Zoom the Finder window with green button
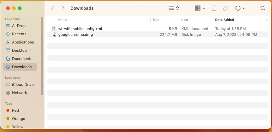This screenshot has height=132, width=272. tap(20, 8)
